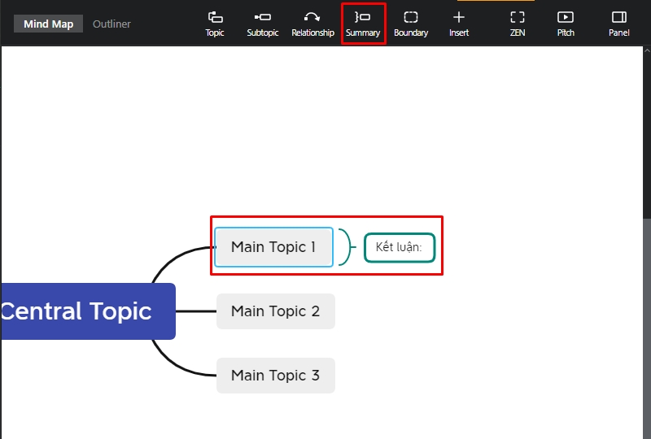Switch to Outliner view

point(111,24)
